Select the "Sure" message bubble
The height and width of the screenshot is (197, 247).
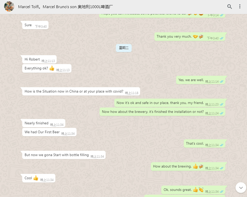(x=35, y=25)
